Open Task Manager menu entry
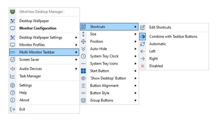Viewport: 216px width, 121px height. (44, 76)
